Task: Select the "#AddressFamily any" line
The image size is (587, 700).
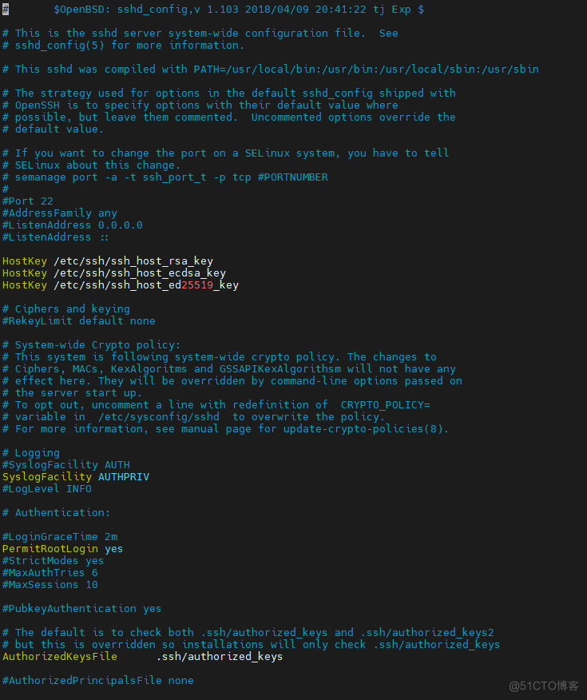Action: (x=59, y=213)
